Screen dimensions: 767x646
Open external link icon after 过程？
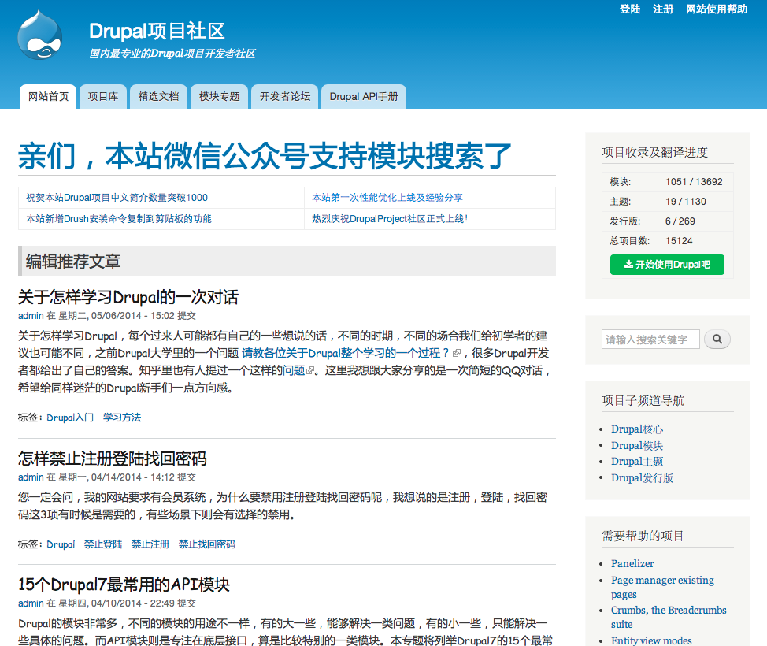tap(457, 354)
